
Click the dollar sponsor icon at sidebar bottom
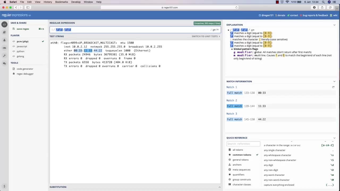click(x=4, y=186)
